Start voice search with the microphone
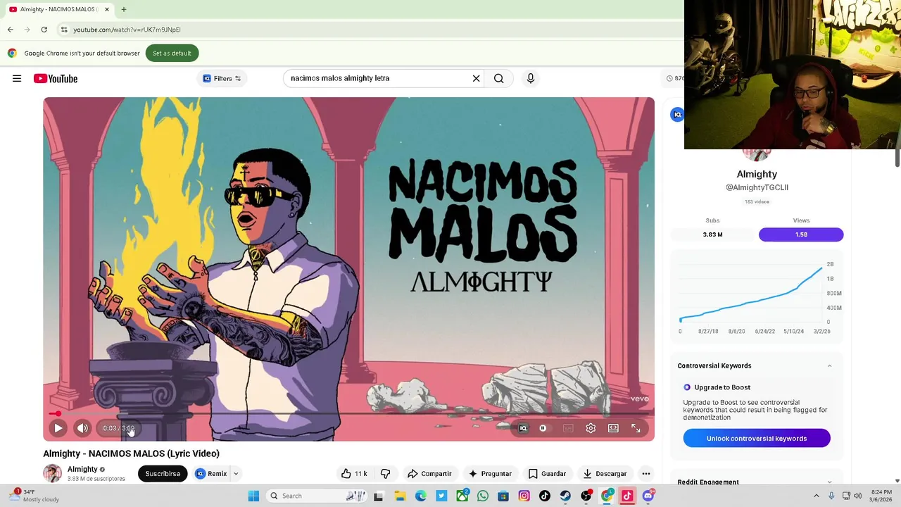901x507 pixels. (x=531, y=78)
